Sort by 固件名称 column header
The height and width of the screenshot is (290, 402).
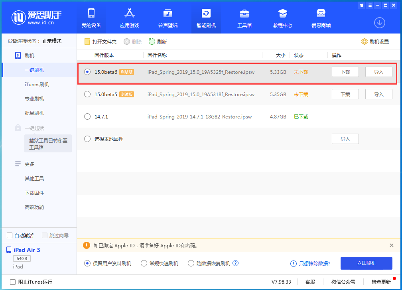pyautogui.click(x=157, y=55)
